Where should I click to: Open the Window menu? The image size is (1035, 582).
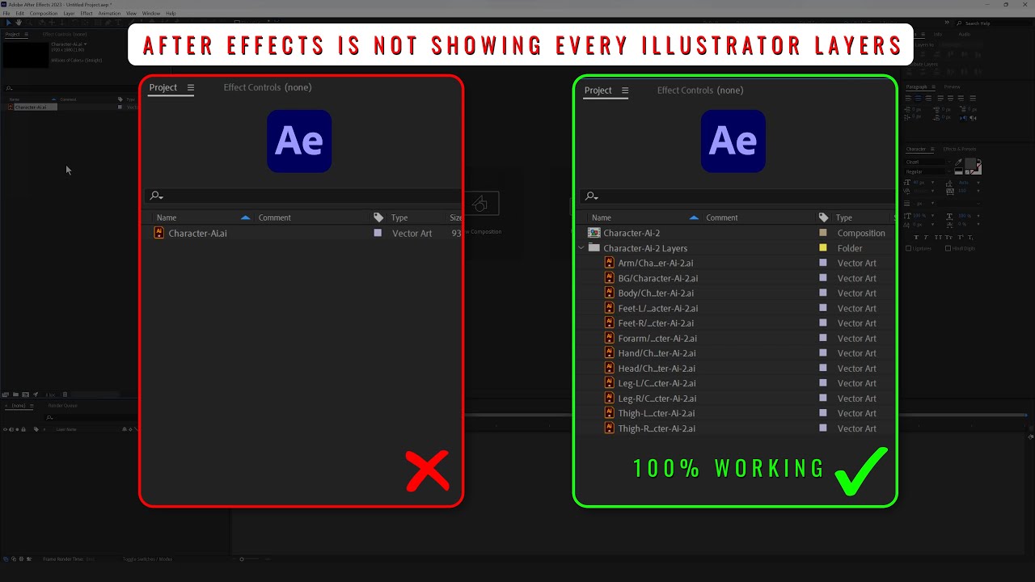tap(151, 14)
